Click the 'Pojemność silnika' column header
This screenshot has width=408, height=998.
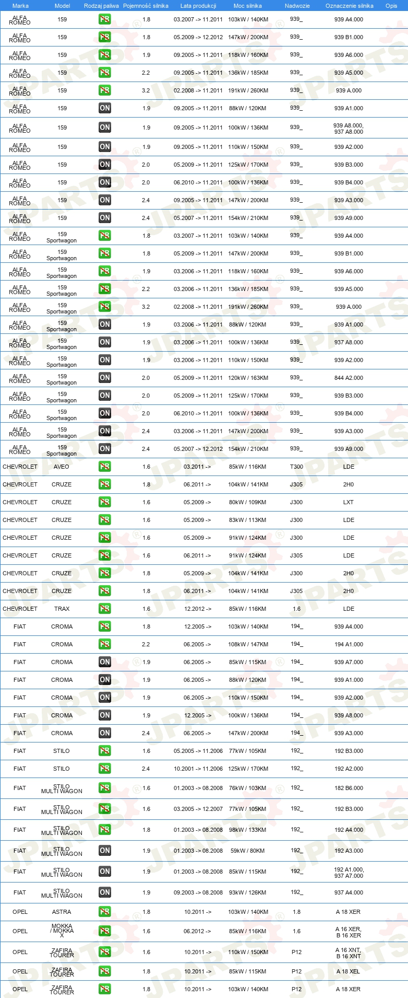pyautogui.click(x=146, y=6)
